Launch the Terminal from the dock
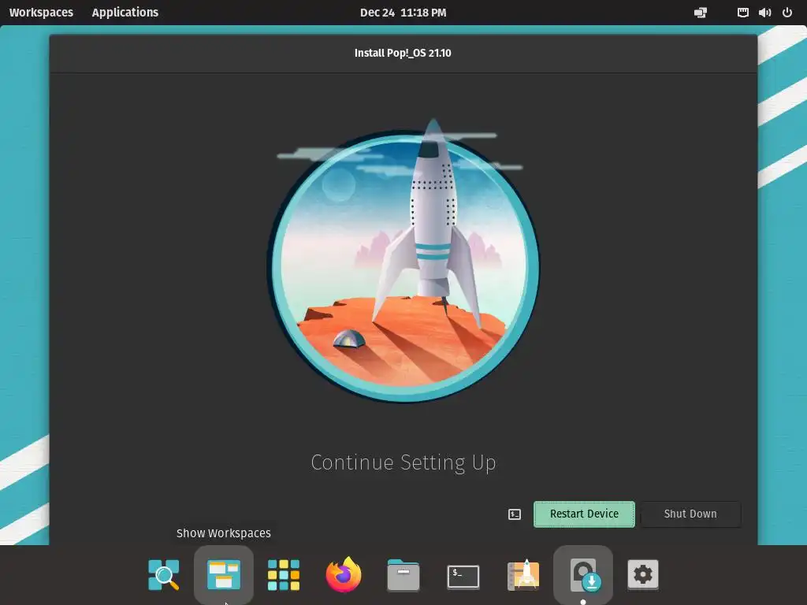 tap(463, 576)
